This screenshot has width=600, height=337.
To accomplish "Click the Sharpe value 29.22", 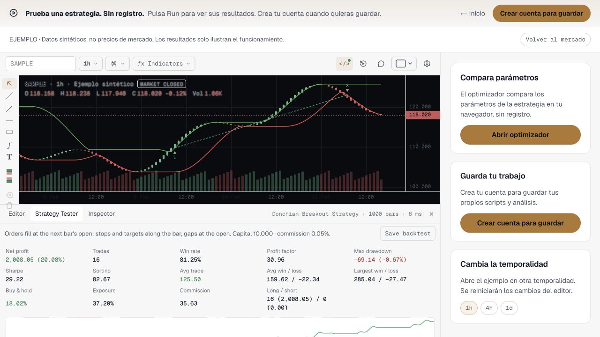I will click(x=15, y=279).
